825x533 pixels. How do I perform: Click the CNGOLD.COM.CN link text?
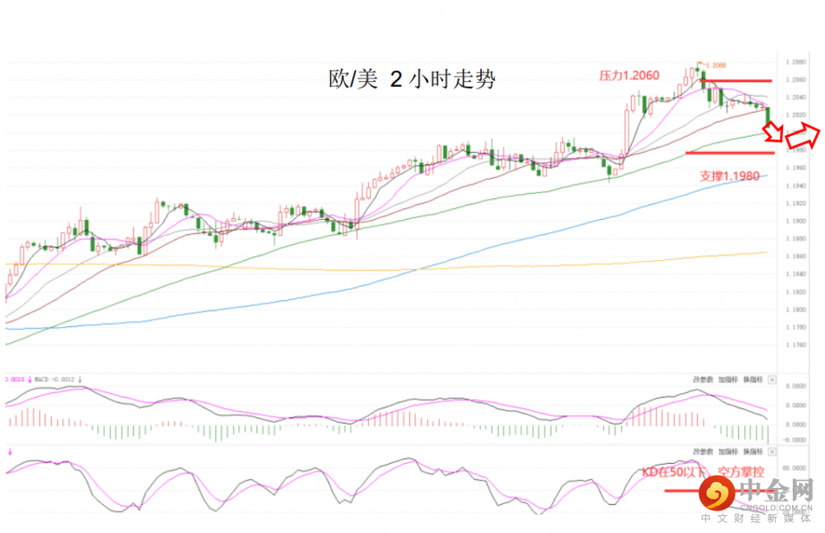pyautogui.click(x=777, y=508)
